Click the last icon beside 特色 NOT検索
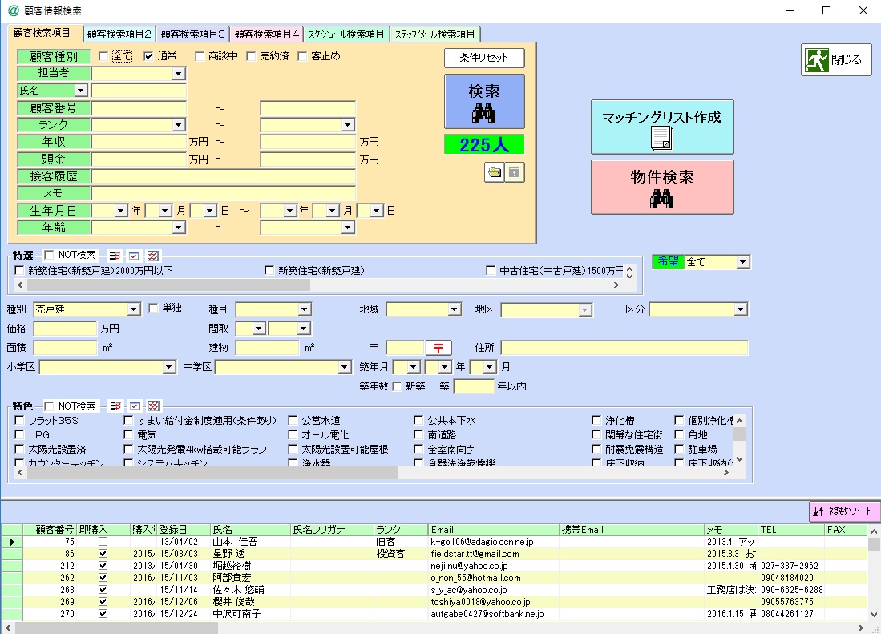The height and width of the screenshot is (634, 881). (x=154, y=406)
